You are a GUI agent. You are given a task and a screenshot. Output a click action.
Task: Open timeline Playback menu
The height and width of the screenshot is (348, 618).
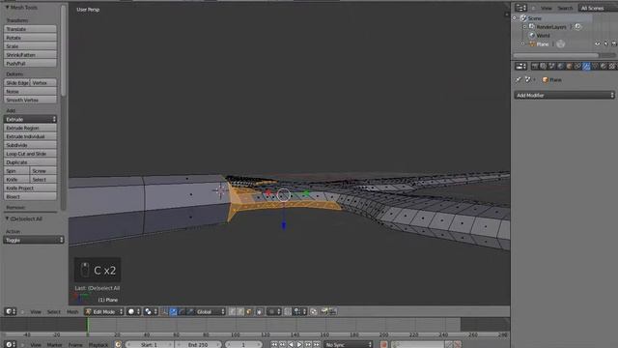[x=98, y=345]
